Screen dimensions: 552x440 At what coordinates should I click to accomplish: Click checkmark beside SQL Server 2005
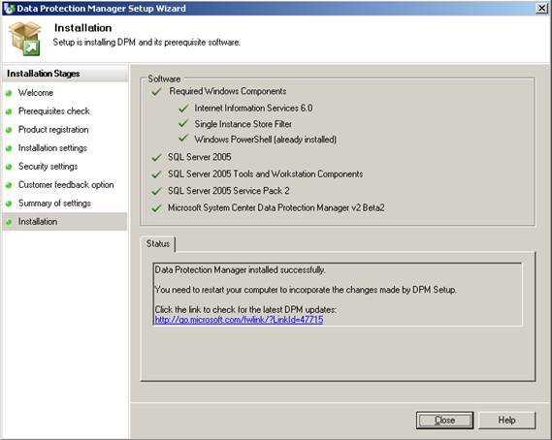click(156, 157)
